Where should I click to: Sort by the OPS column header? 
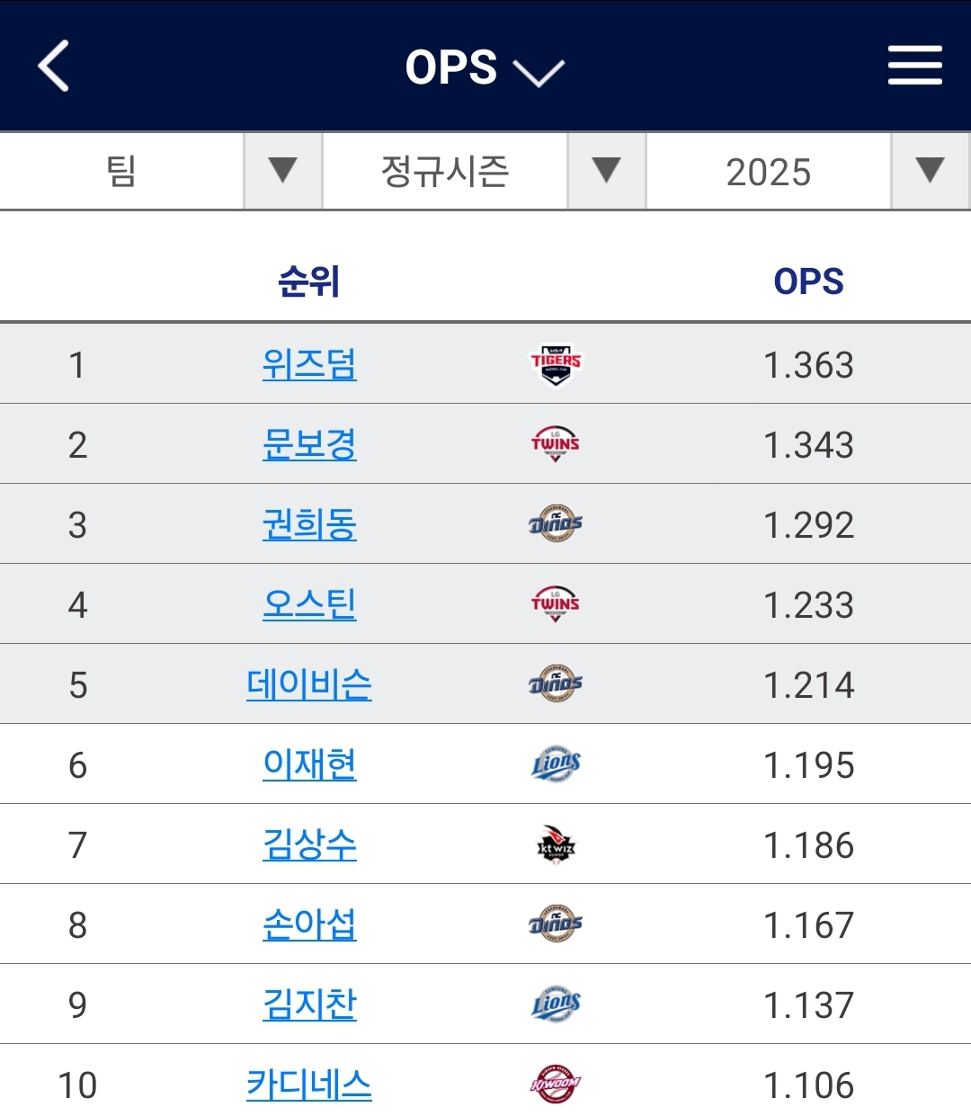(x=808, y=281)
